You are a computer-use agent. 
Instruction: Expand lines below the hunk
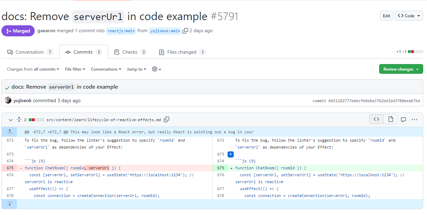tap(9, 204)
